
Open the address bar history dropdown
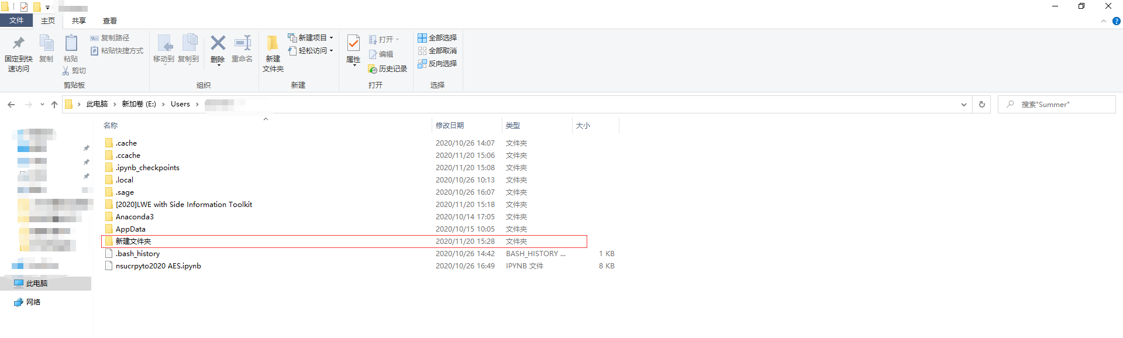tap(963, 105)
